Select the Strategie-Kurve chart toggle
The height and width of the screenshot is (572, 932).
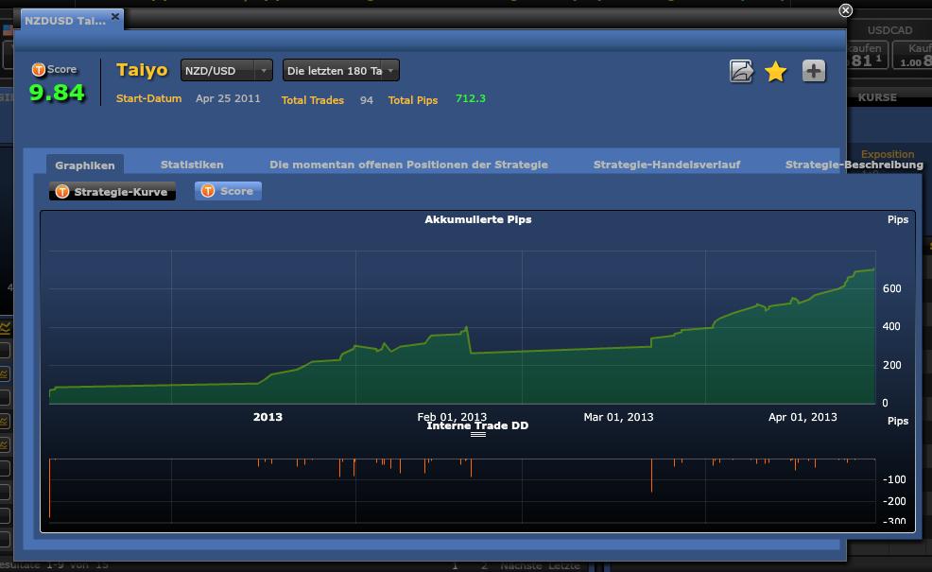point(112,192)
